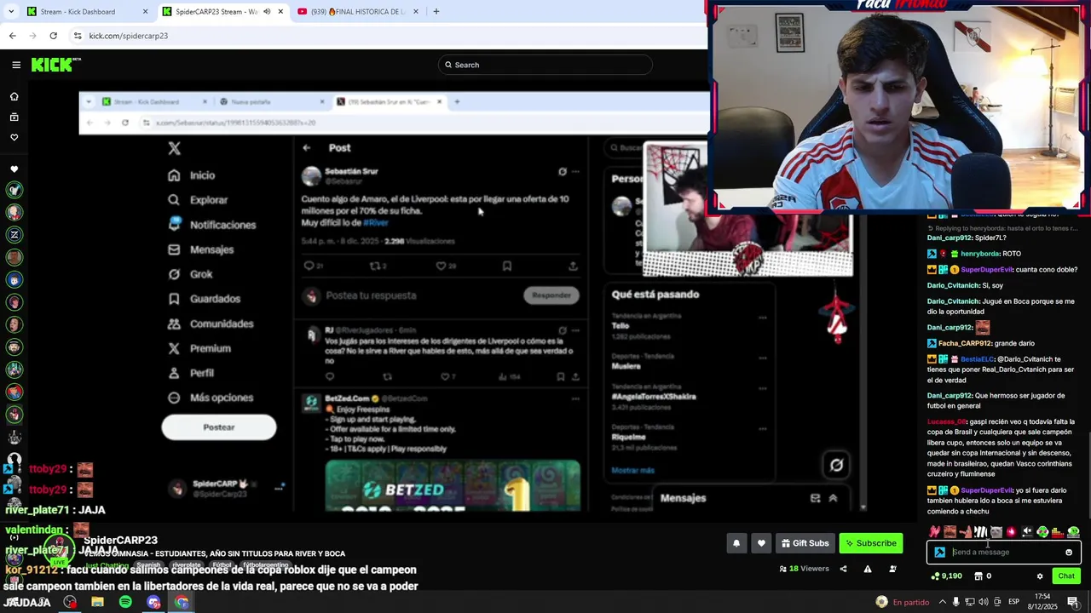This screenshot has height=613, width=1091.
Task: Click Mensajes in the streamed X sidebar
Action: coord(211,249)
